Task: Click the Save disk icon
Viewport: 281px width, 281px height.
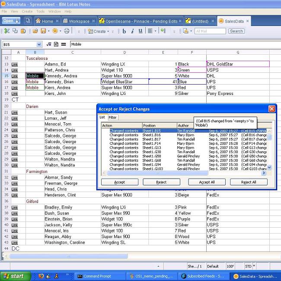Action: pyautogui.click(x=43, y=31)
